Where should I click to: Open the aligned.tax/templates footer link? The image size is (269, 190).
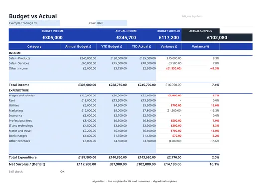click(x=165, y=181)
